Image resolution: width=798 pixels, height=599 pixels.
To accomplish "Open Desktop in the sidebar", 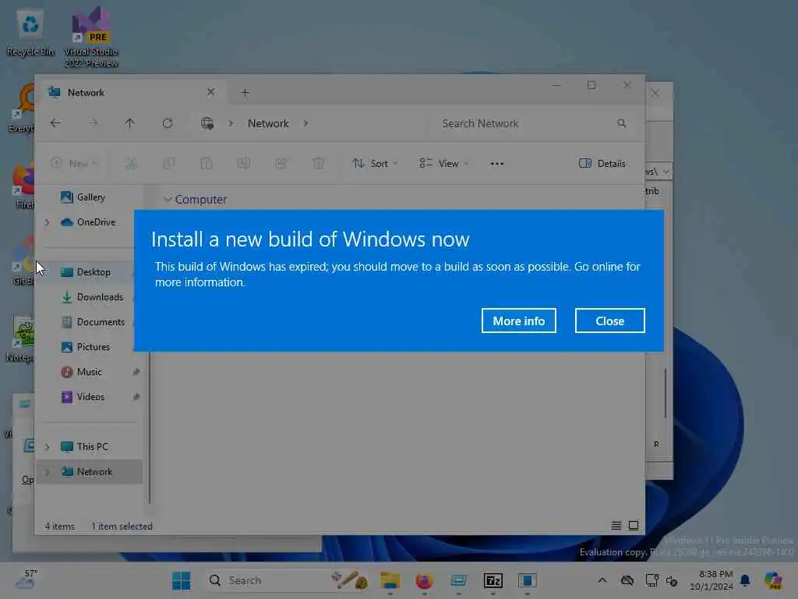I will point(94,272).
